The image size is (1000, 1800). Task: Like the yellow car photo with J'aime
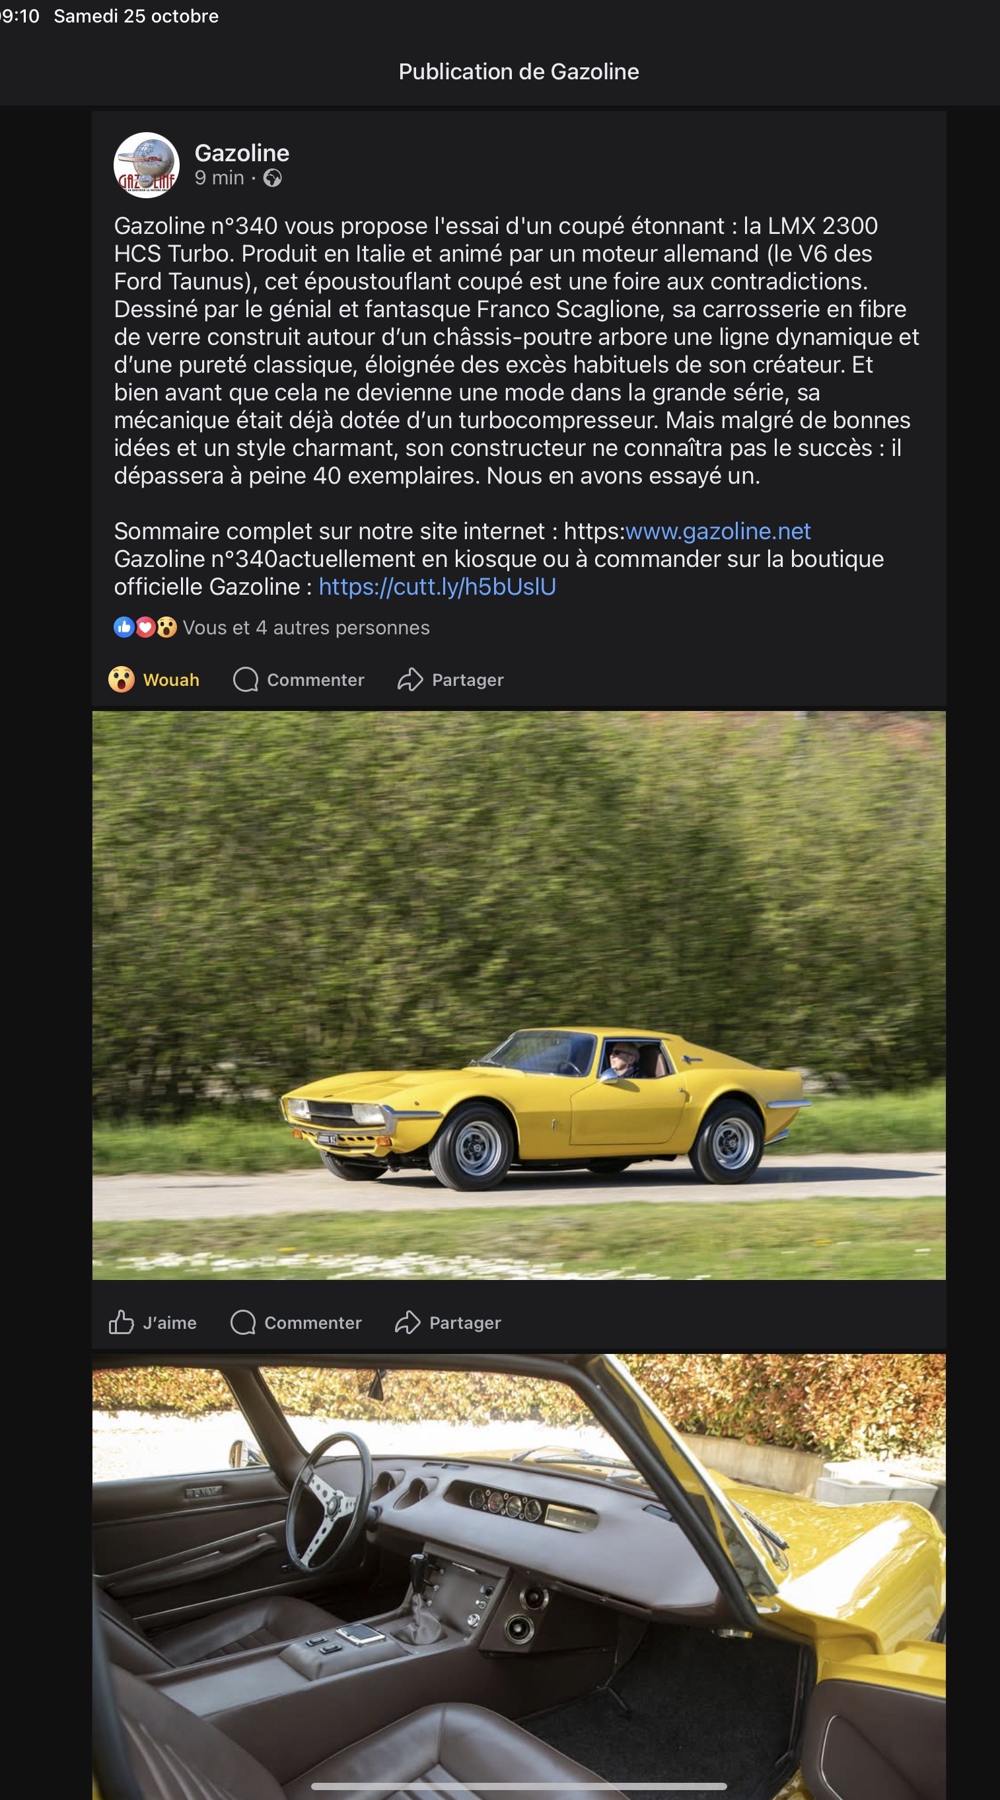(x=153, y=1323)
